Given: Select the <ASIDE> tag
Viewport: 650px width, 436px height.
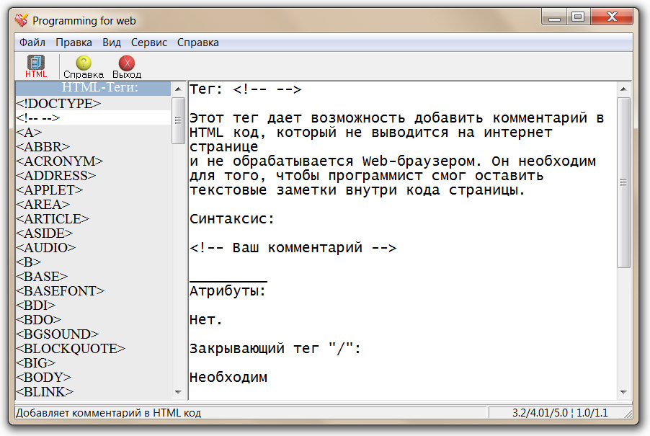Looking at the screenshot, I should [93, 233].
